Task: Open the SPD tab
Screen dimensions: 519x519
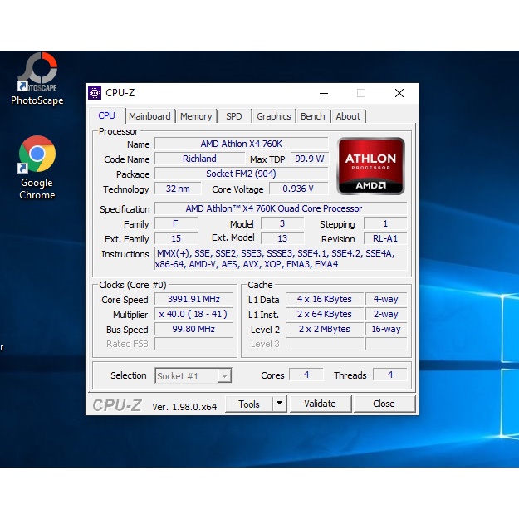Action: click(x=234, y=116)
